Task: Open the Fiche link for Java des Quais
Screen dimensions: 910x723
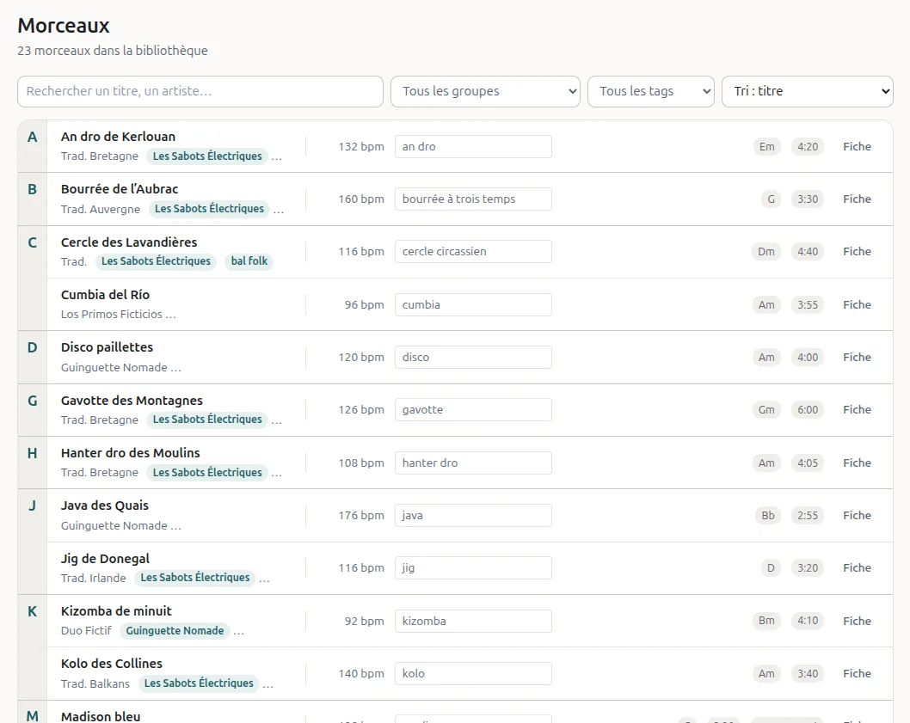Action: pos(857,515)
